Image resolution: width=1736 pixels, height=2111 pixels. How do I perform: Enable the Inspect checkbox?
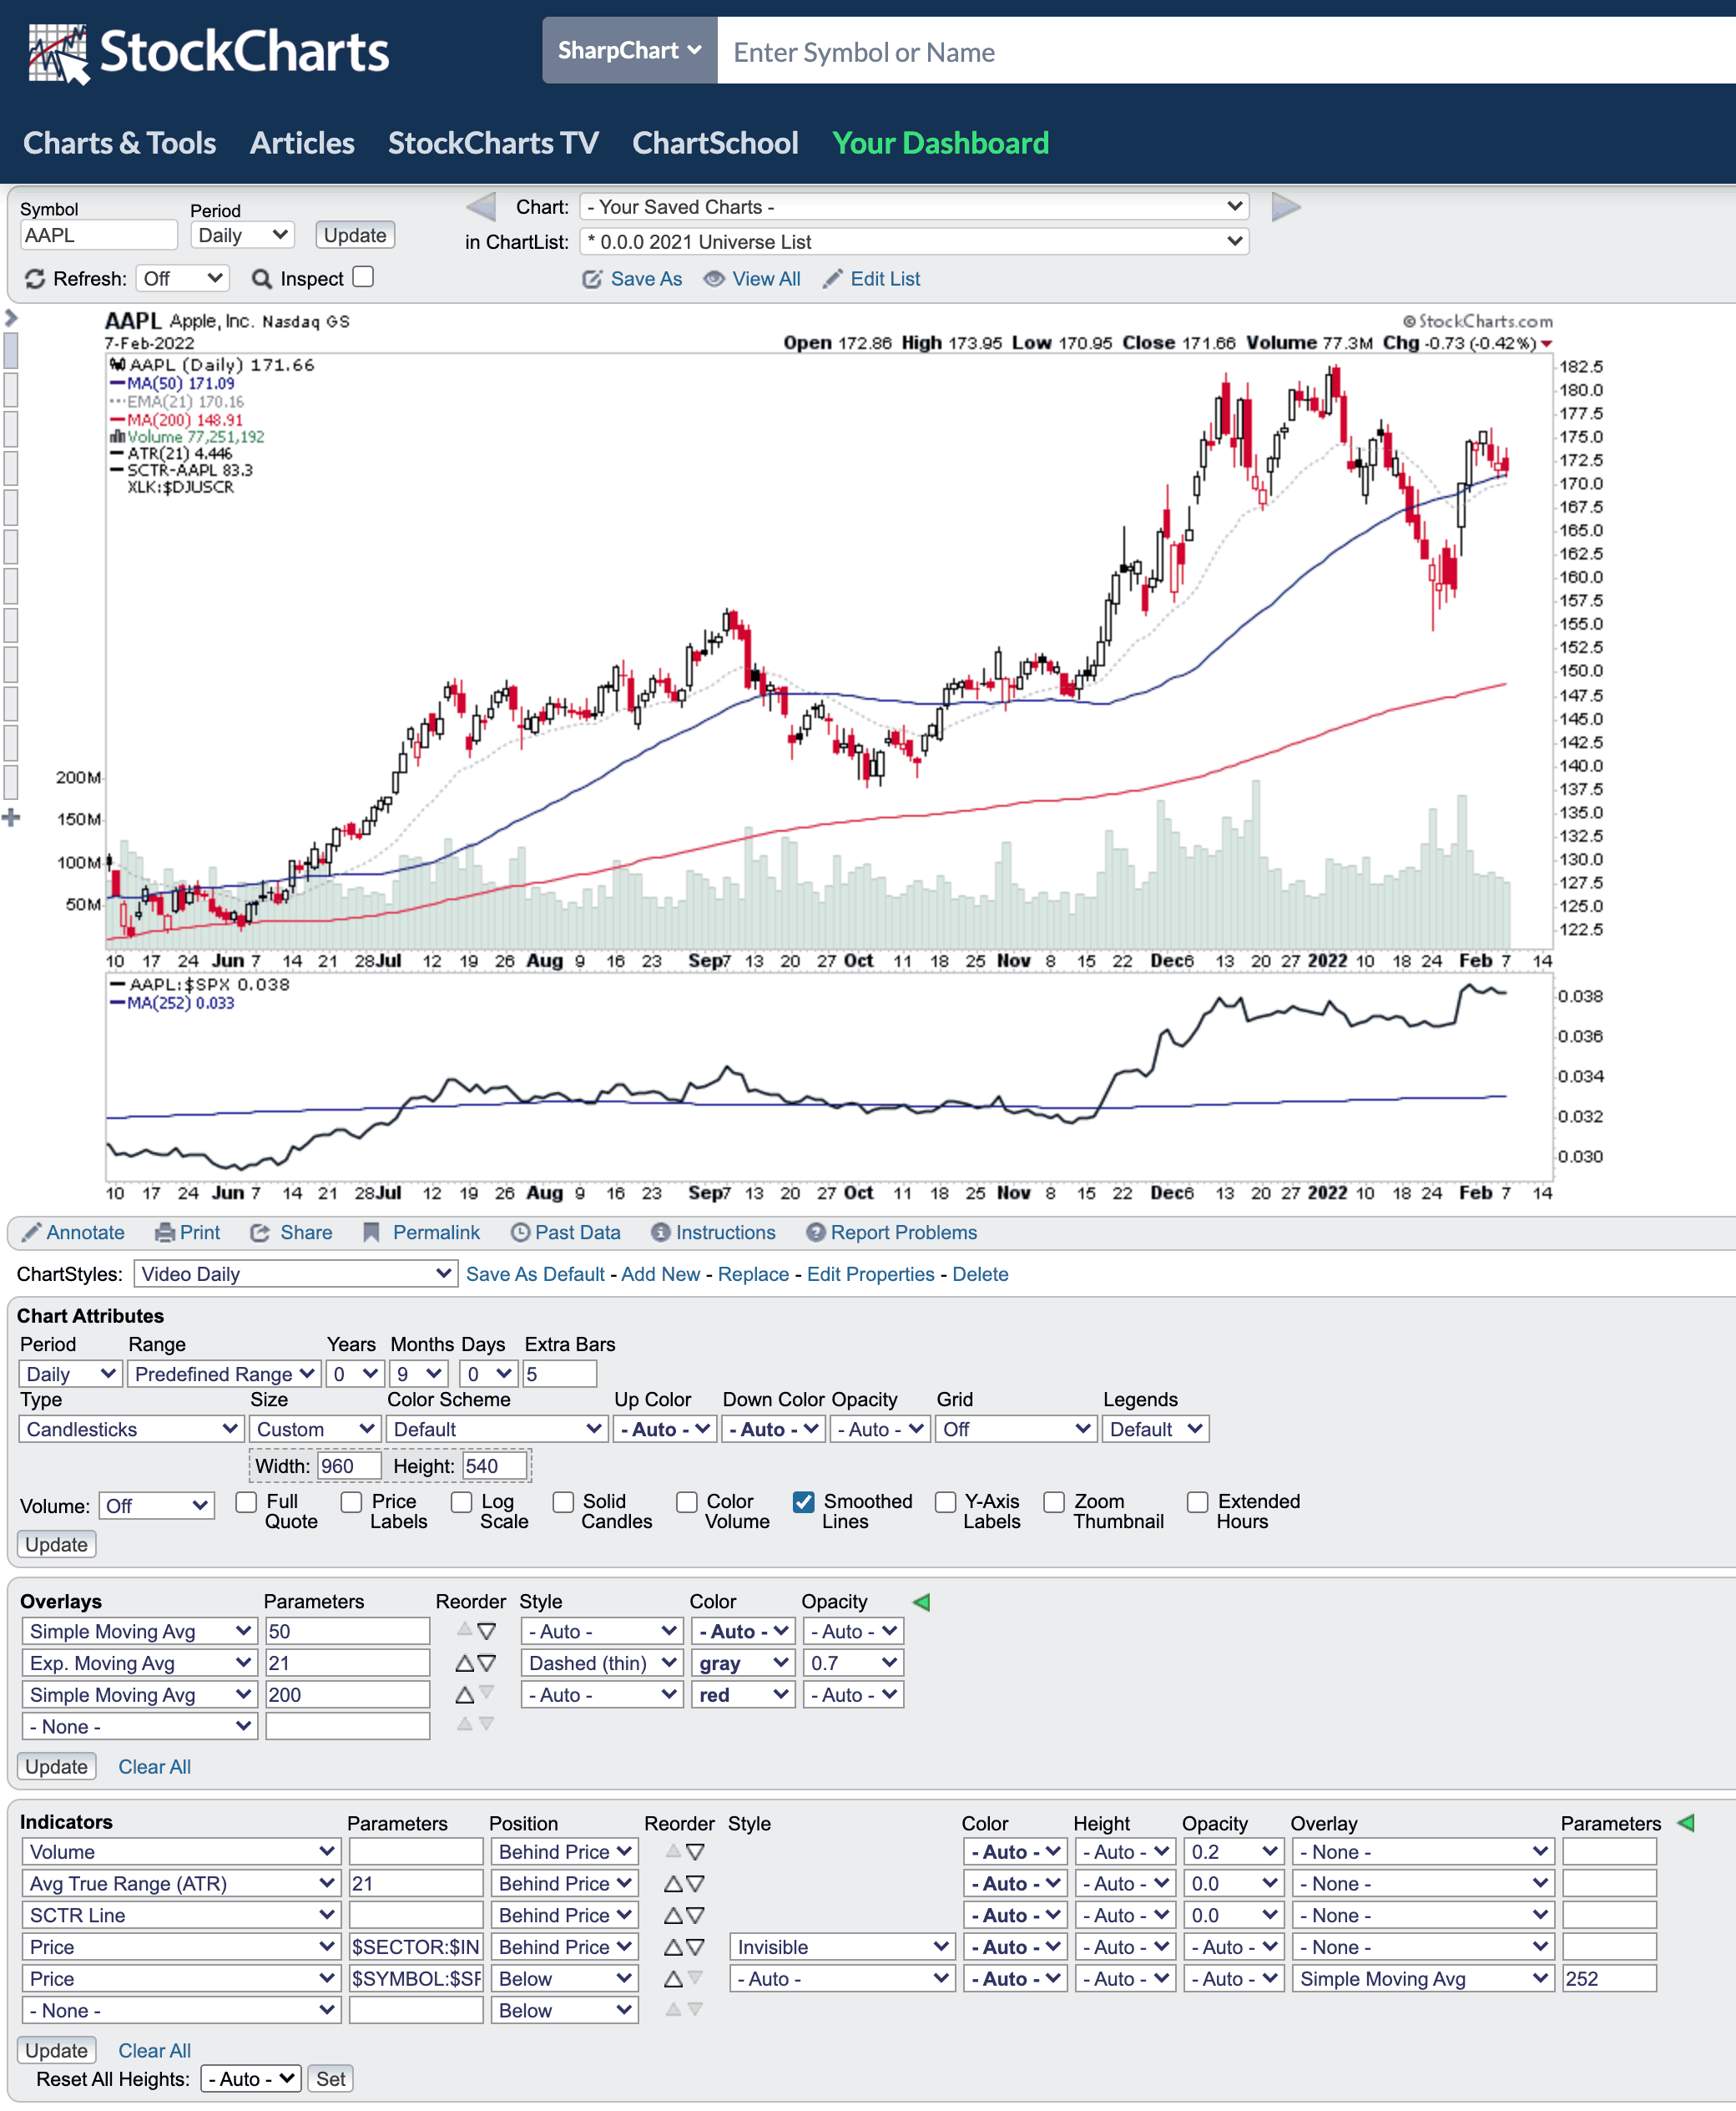[364, 277]
